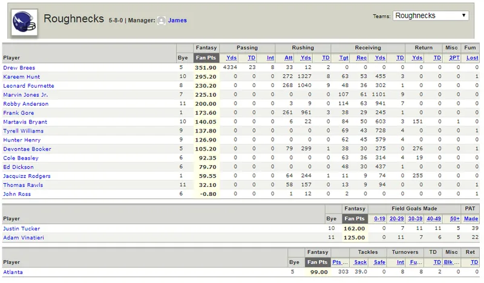Sort by Misc 2PT column

click(454, 57)
